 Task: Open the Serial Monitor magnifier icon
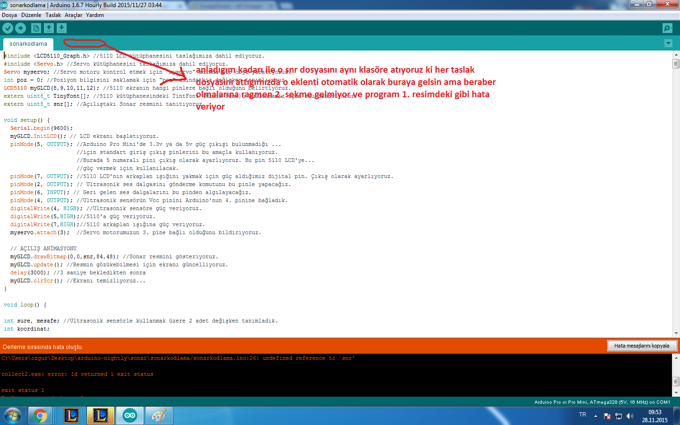tap(667, 28)
